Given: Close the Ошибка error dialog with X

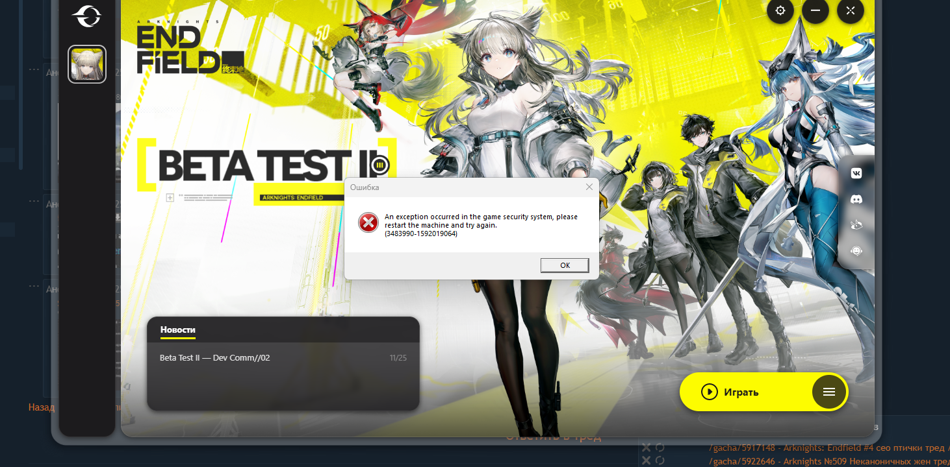Looking at the screenshot, I should pyautogui.click(x=589, y=187).
